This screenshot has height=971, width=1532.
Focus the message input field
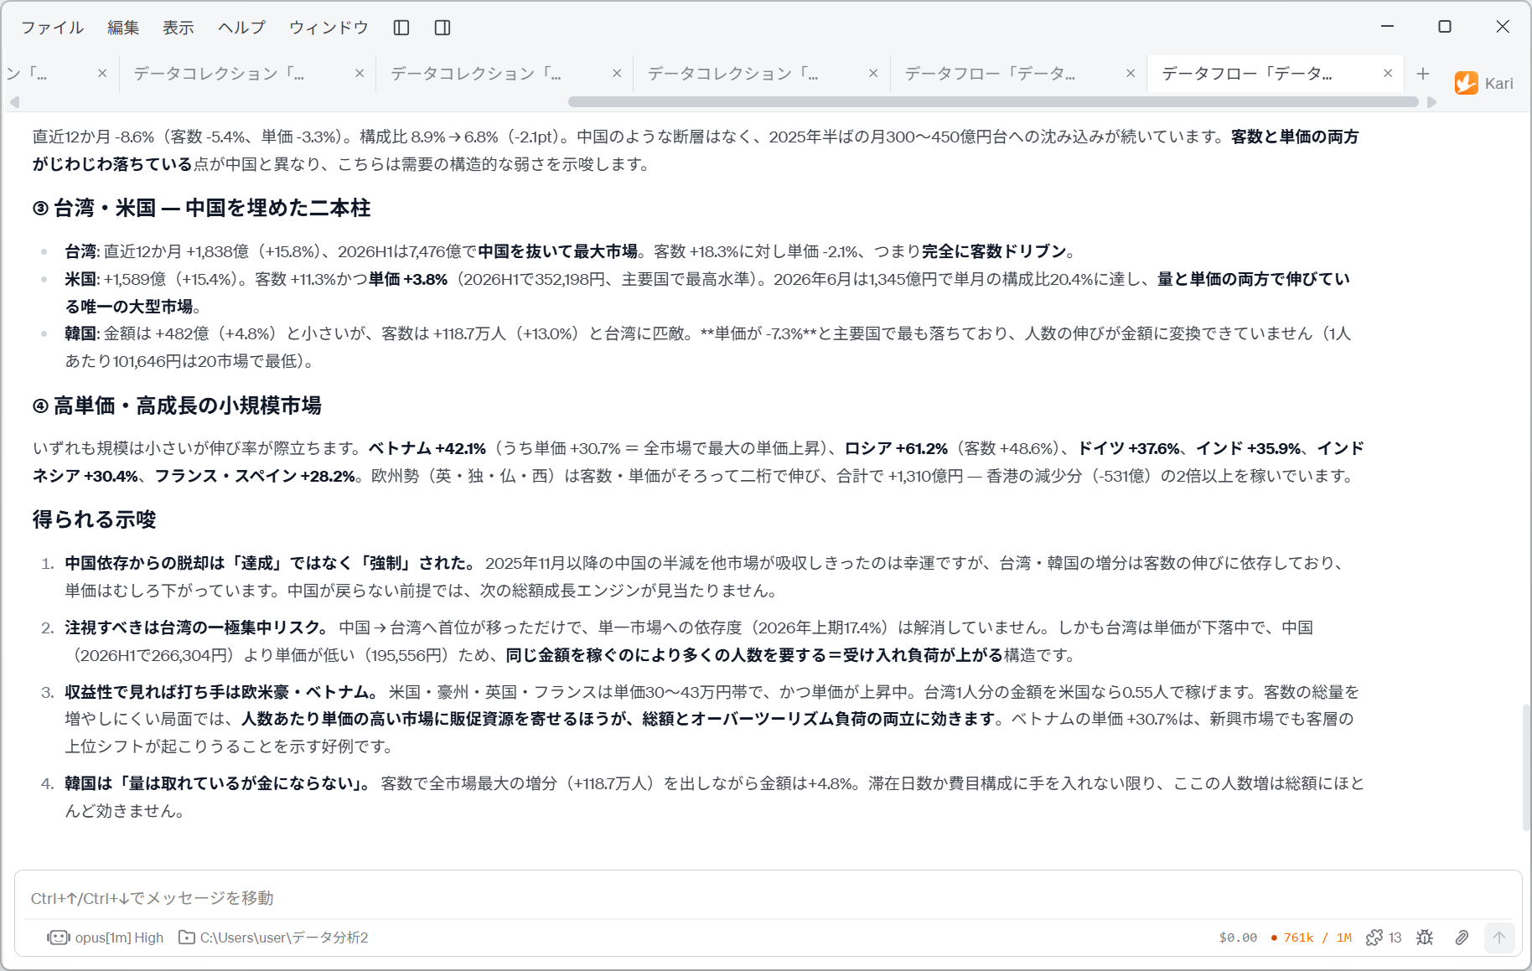point(767,898)
